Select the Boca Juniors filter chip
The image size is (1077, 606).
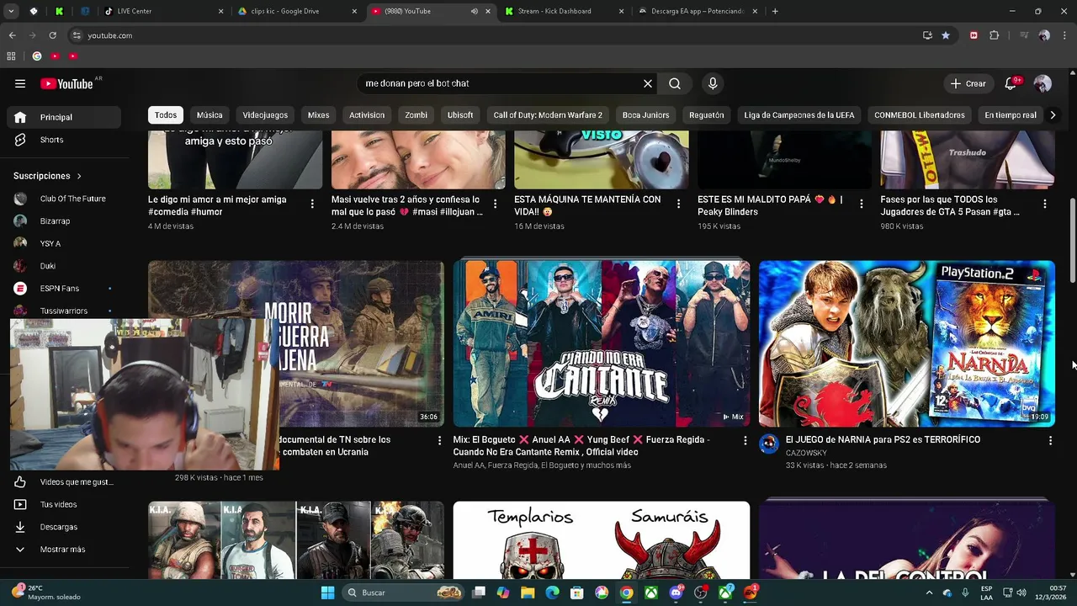(646, 115)
